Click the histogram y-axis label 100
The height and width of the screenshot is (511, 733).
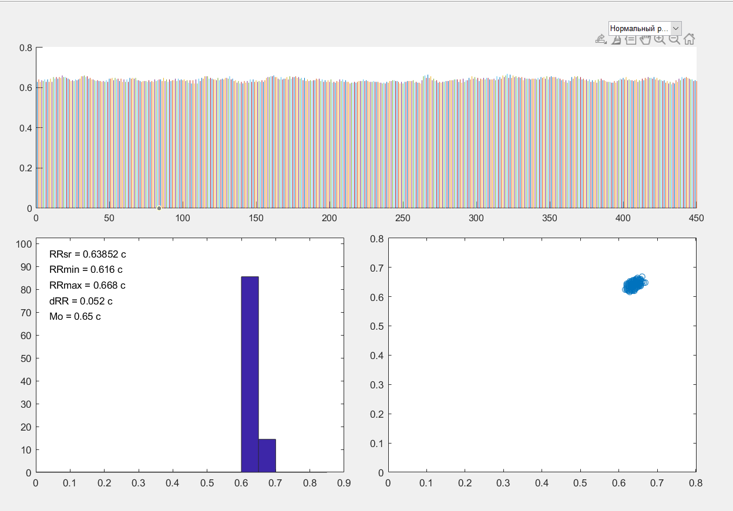pos(23,243)
